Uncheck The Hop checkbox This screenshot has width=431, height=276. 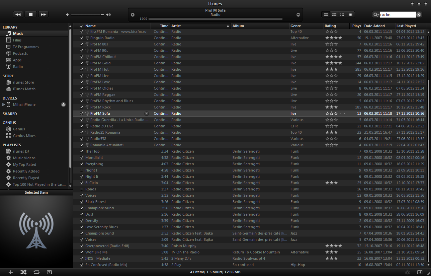[82, 151]
